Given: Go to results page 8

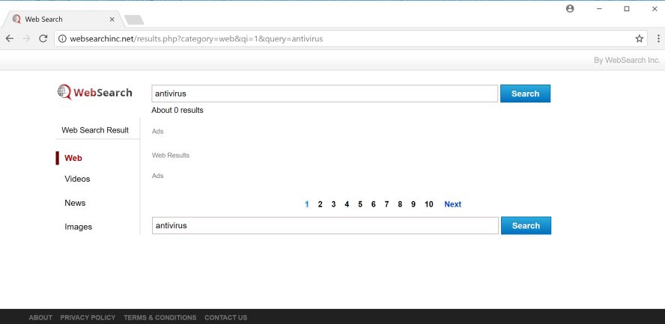Looking at the screenshot, I should click(x=400, y=204).
